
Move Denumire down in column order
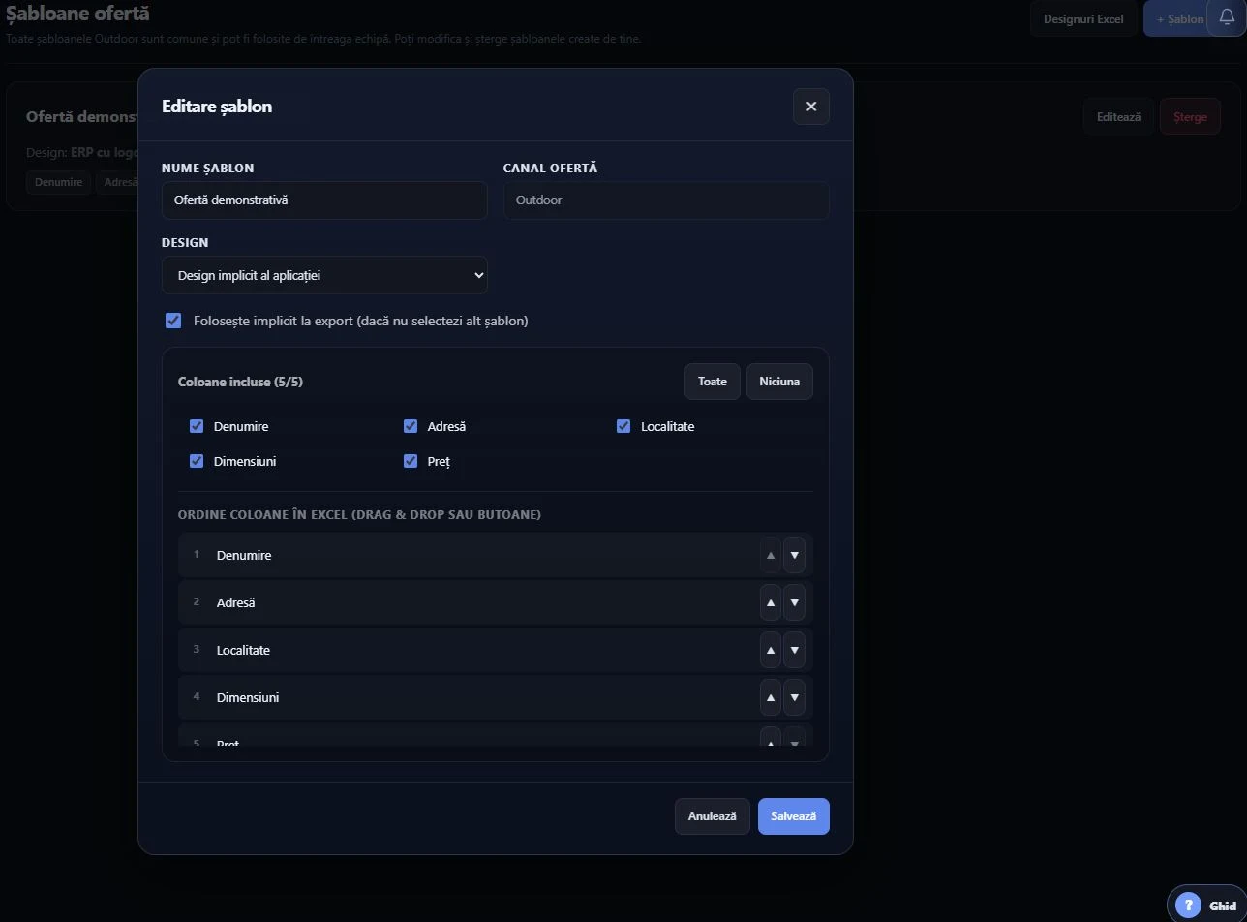[x=794, y=555]
